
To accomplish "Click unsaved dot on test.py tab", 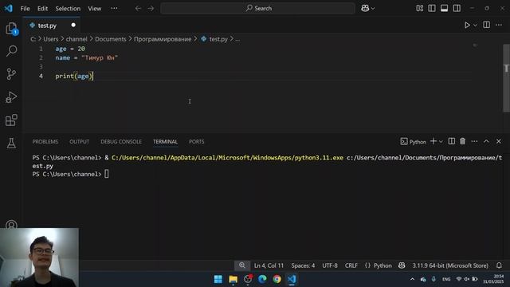I will tap(73, 25).
